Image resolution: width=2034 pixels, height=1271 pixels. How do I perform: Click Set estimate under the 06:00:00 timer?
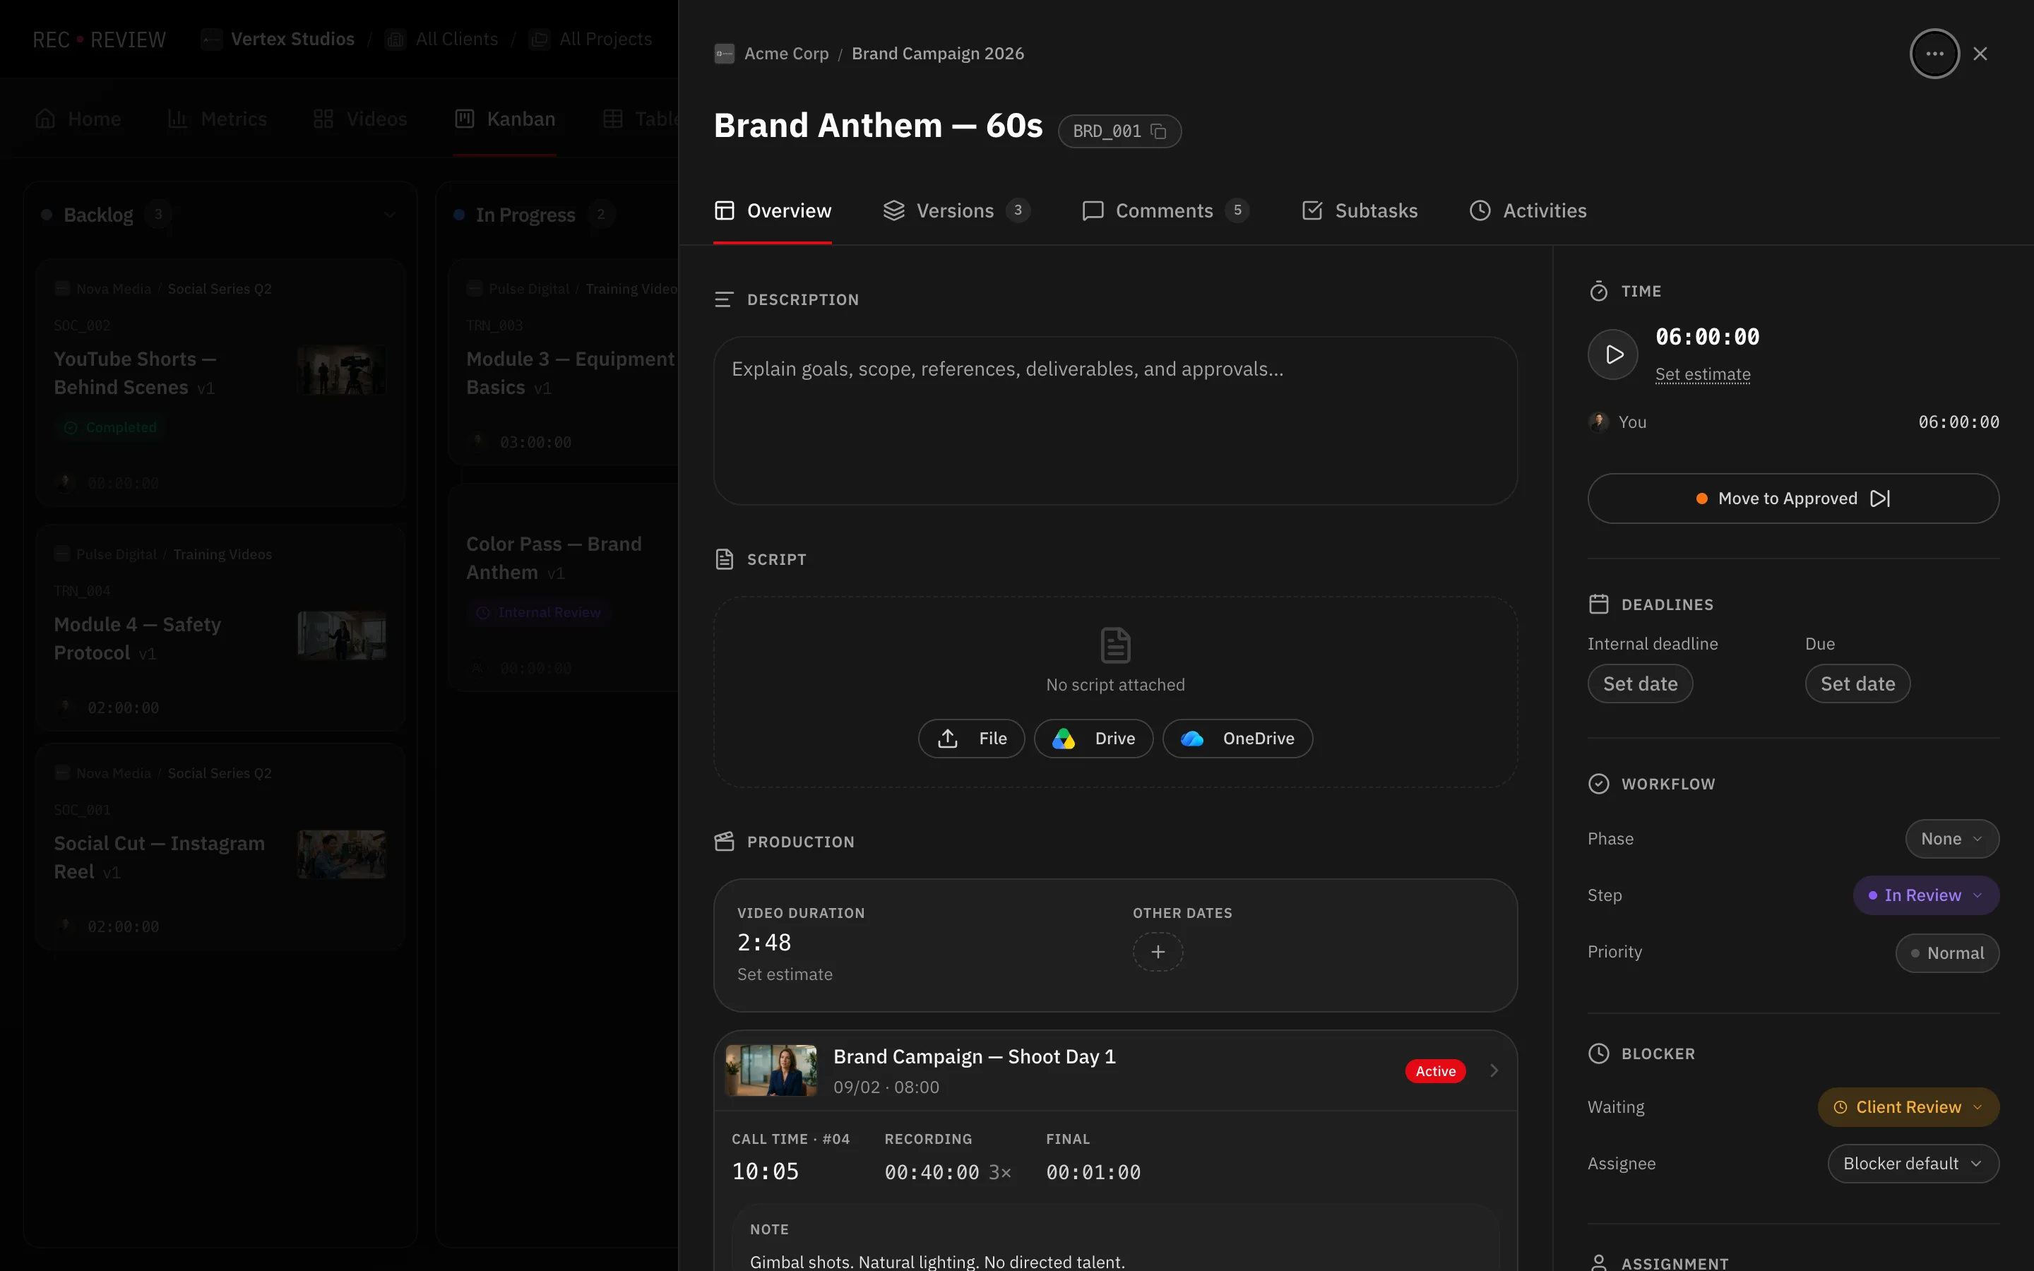pyautogui.click(x=1703, y=374)
